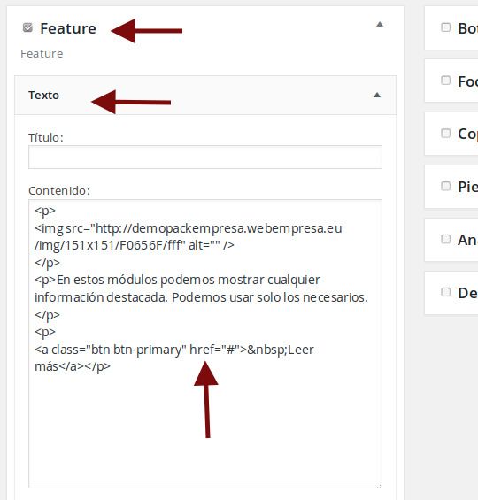This screenshot has width=478, height=500.
Task: Toggle the checkbox beside 'An' sidebar
Action: (445, 239)
